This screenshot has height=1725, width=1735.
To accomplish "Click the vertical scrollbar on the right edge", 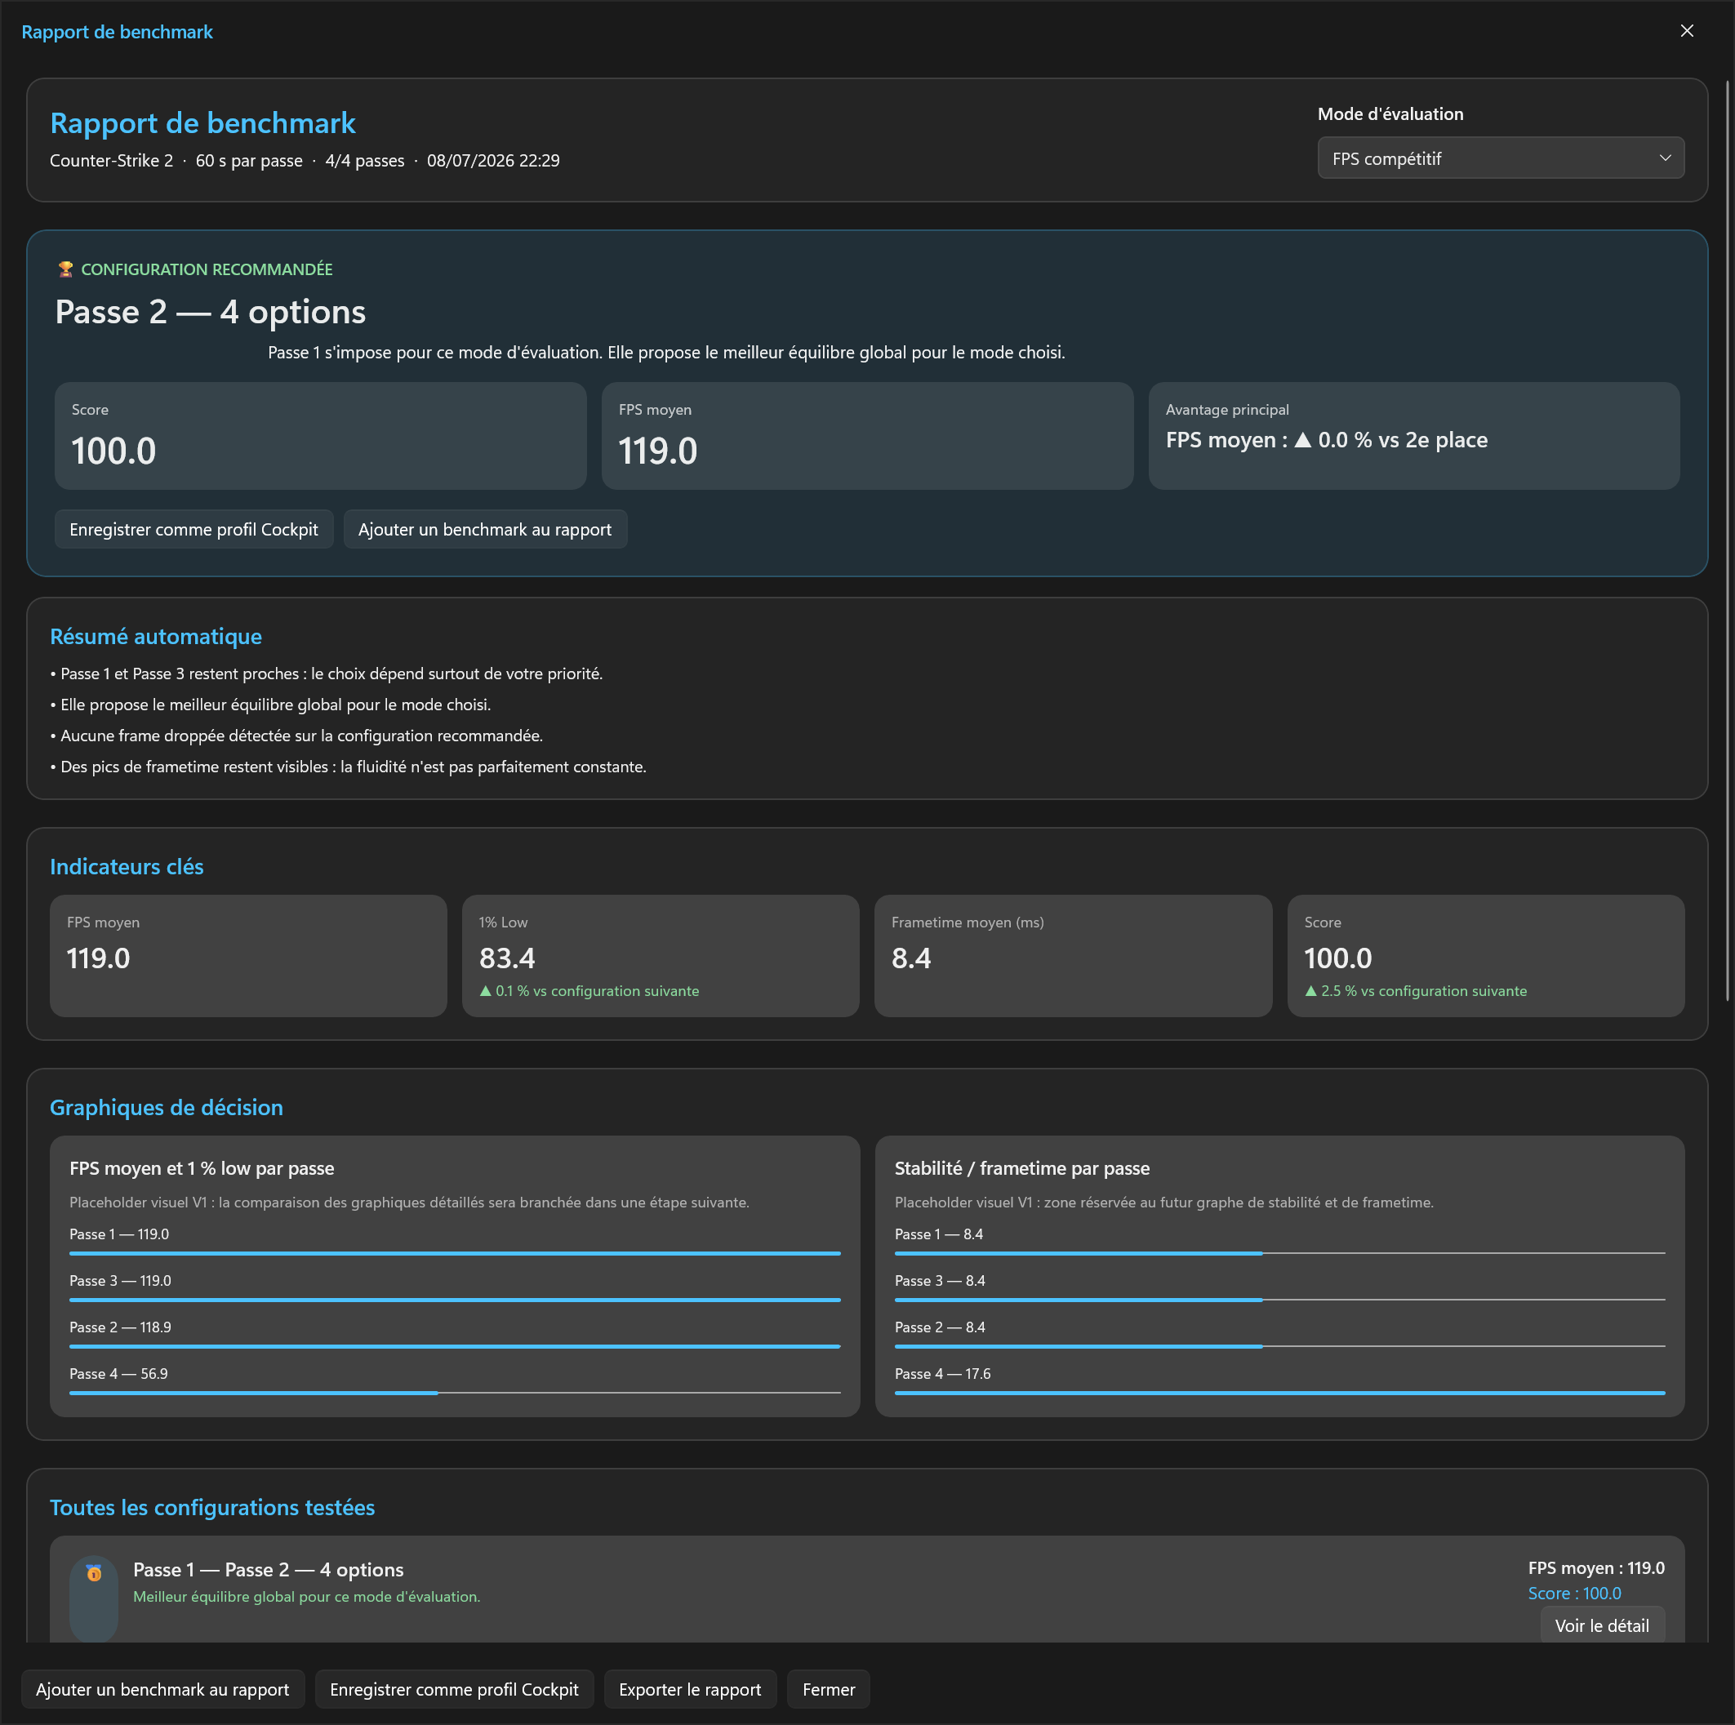I will 1728,539.
